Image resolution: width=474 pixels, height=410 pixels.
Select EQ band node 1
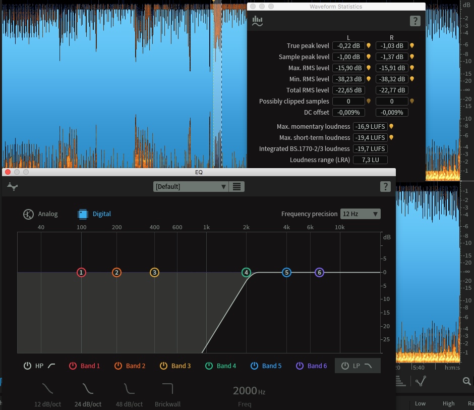click(x=81, y=273)
